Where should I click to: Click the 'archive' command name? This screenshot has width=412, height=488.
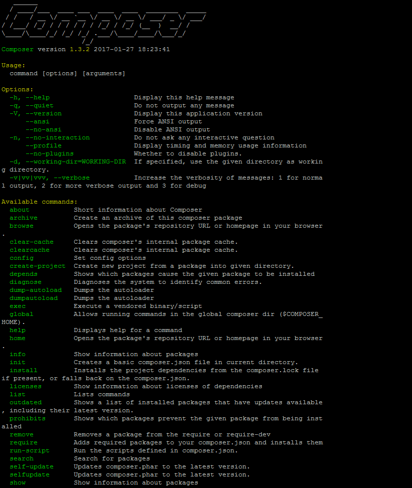[24, 218]
